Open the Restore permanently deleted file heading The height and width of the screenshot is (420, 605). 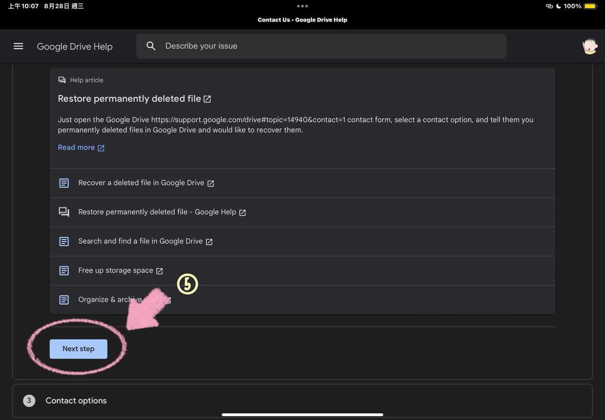coord(129,99)
